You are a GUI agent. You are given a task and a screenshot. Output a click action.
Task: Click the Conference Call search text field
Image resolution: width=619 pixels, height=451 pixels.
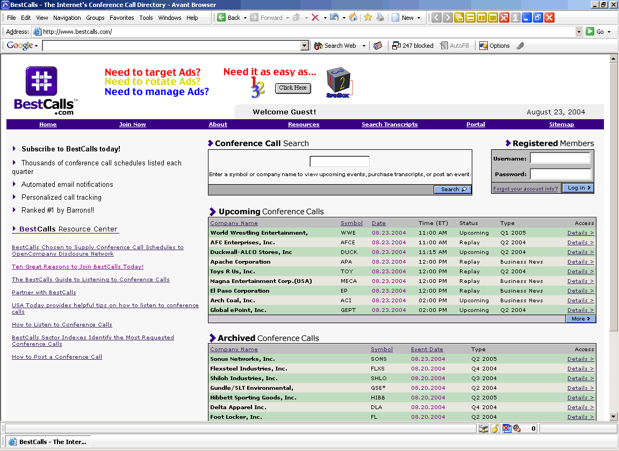340,162
